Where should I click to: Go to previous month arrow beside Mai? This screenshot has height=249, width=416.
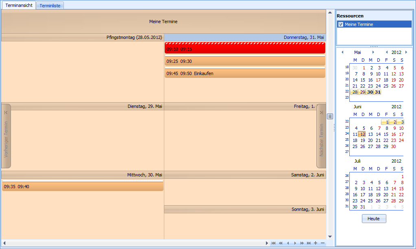tap(342, 52)
